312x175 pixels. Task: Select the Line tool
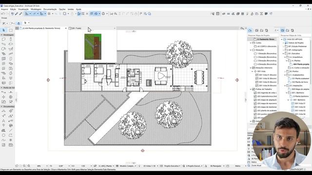(x=11, y=130)
